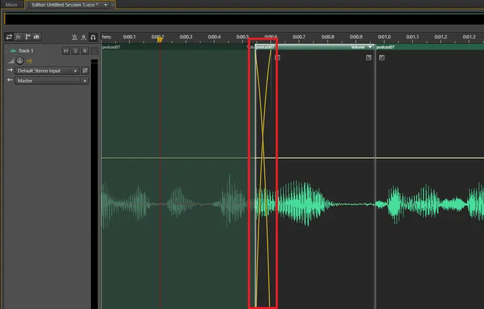This screenshot has width=484, height=309.
Task: Expand the Default Stereo Input arrow
Action: click(x=75, y=71)
